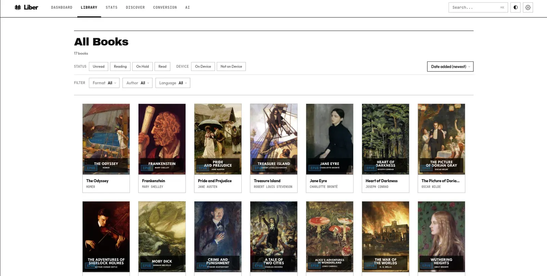The image size is (547, 276).
Task: Open Alice's Adventures in Wonderland cover
Action: click(330, 237)
